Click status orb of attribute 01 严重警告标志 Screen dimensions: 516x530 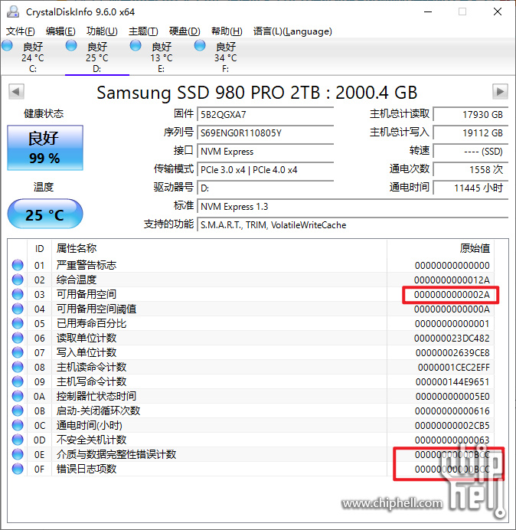click(x=18, y=265)
